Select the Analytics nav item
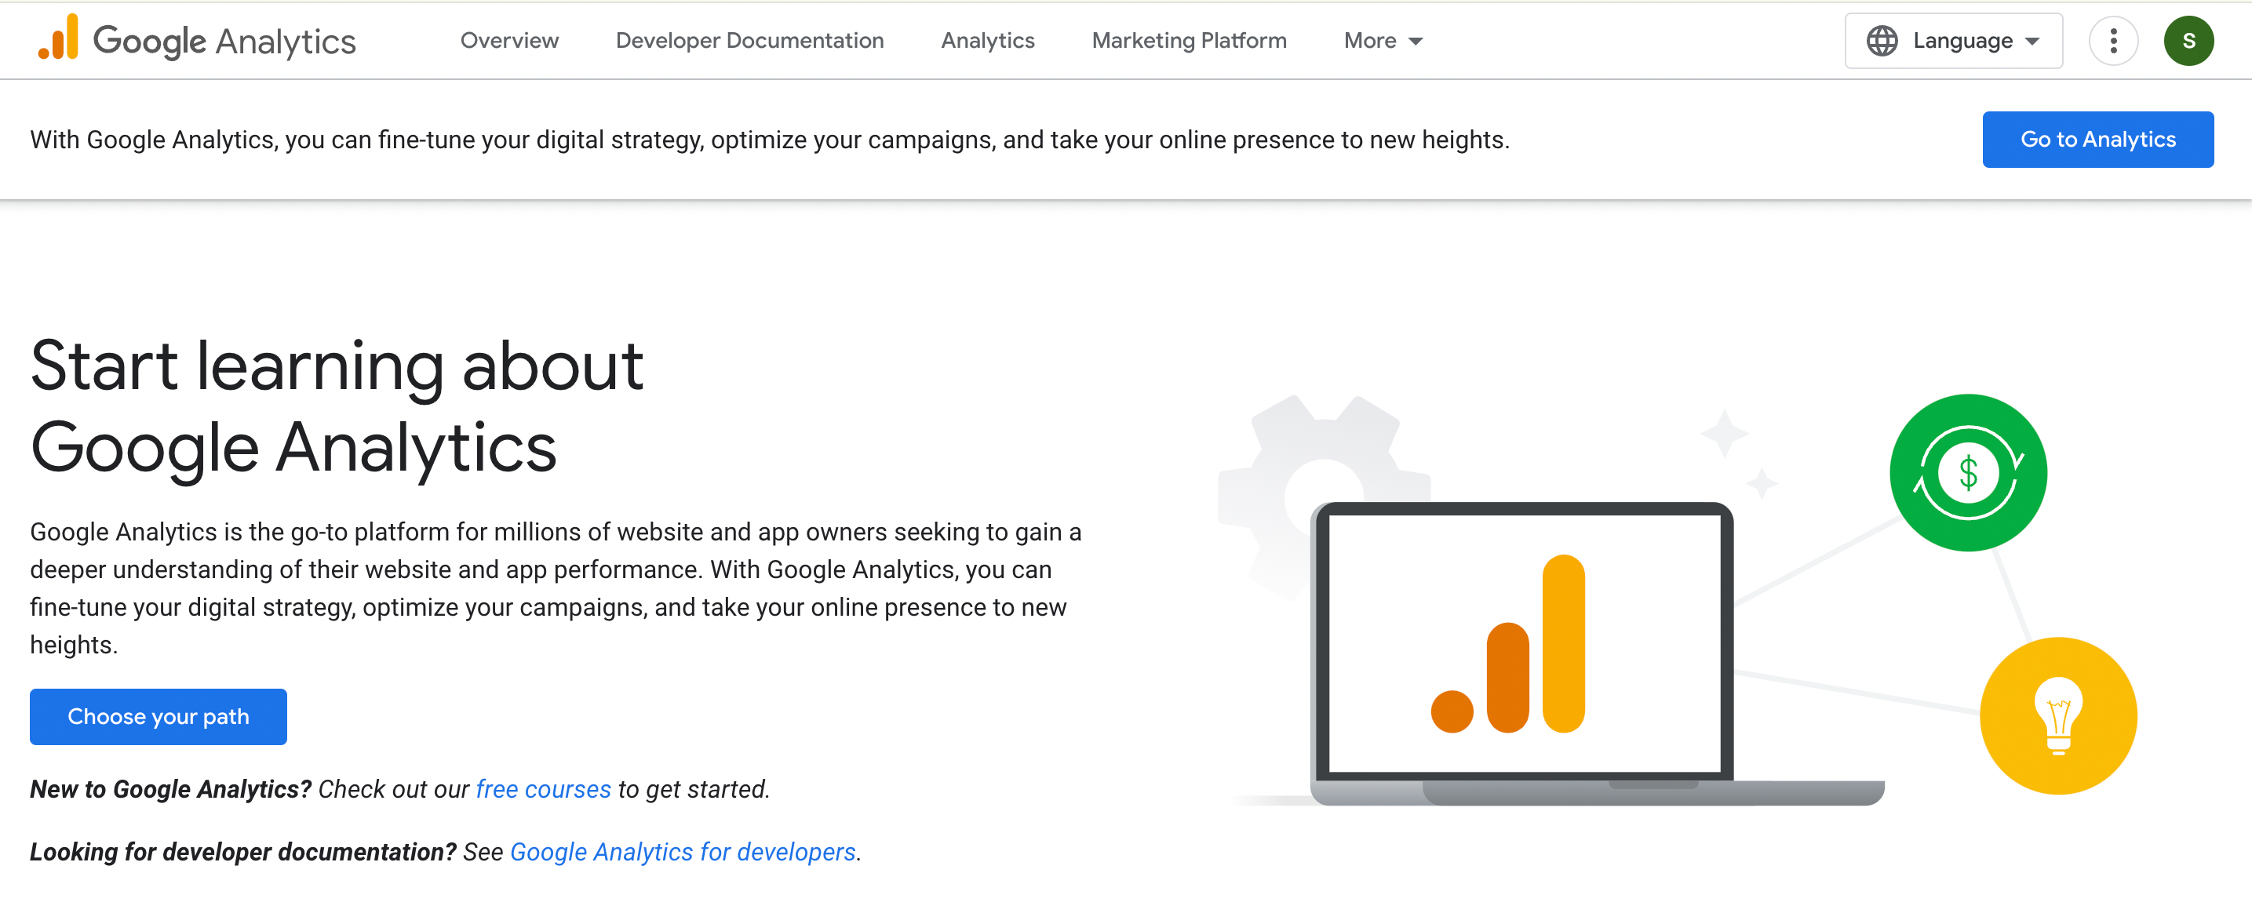The image size is (2252, 924). [987, 41]
